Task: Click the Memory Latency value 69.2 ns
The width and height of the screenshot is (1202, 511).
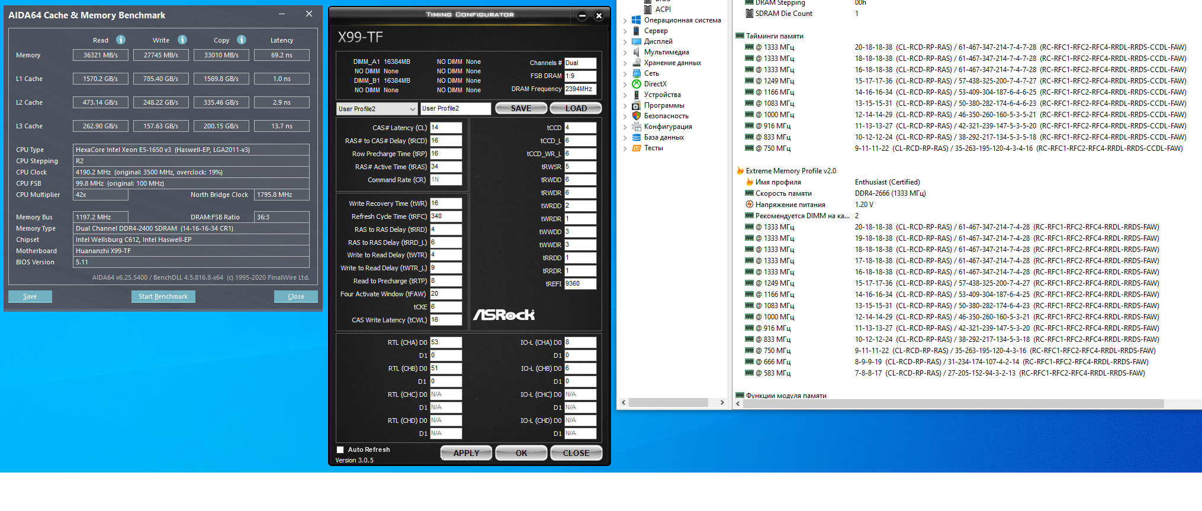Action: 282,55
